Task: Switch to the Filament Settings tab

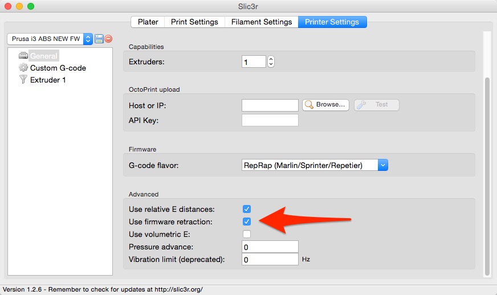Action: point(262,22)
